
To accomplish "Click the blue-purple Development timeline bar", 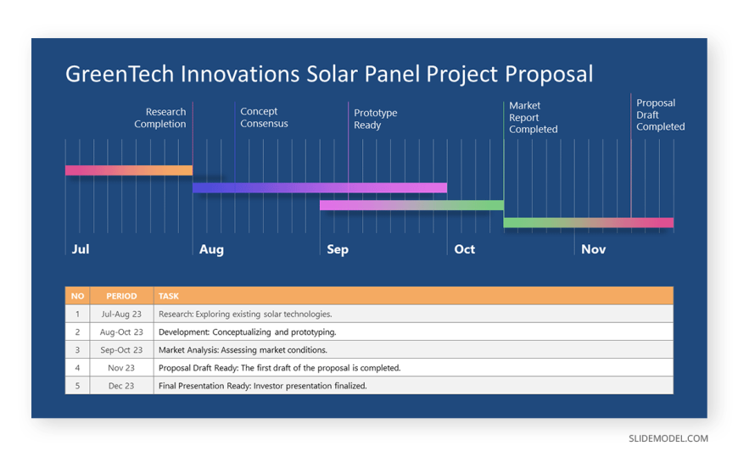I will (x=319, y=187).
